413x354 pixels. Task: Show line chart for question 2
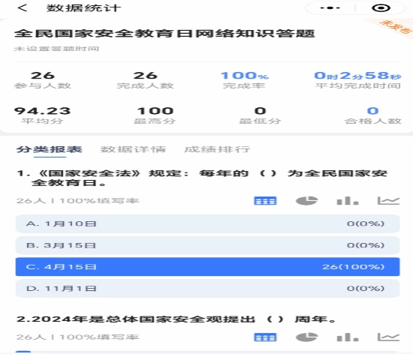tap(388, 337)
